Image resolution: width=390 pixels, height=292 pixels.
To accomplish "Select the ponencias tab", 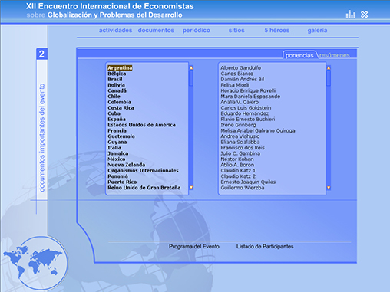I will coord(299,55).
